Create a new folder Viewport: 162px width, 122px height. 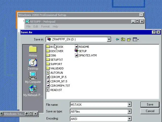[129, 39]
